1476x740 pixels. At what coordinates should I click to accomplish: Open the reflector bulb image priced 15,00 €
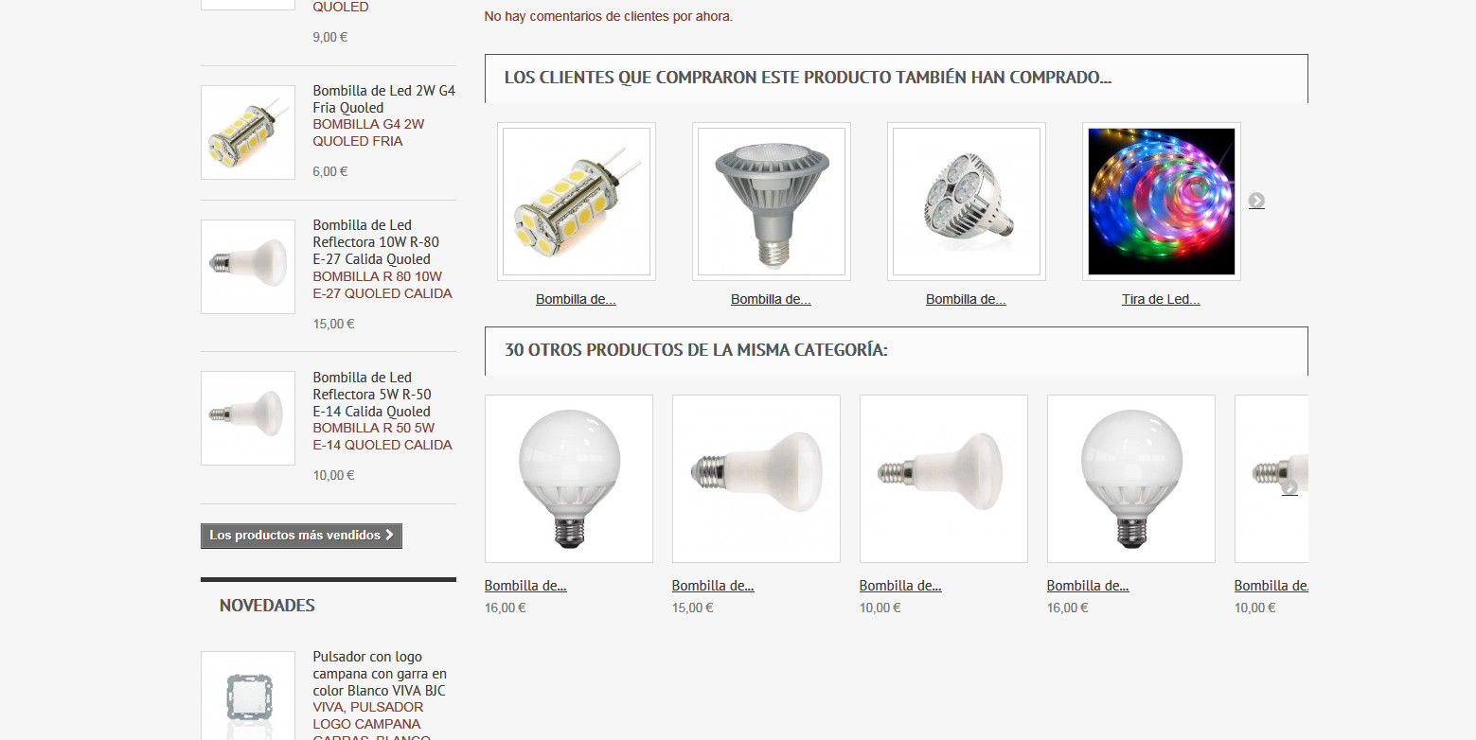[756, 479]
